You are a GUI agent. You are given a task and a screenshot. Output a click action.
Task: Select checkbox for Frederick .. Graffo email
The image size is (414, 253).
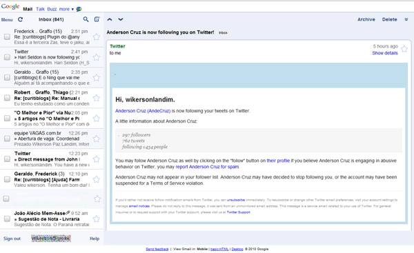coord(7,37)
